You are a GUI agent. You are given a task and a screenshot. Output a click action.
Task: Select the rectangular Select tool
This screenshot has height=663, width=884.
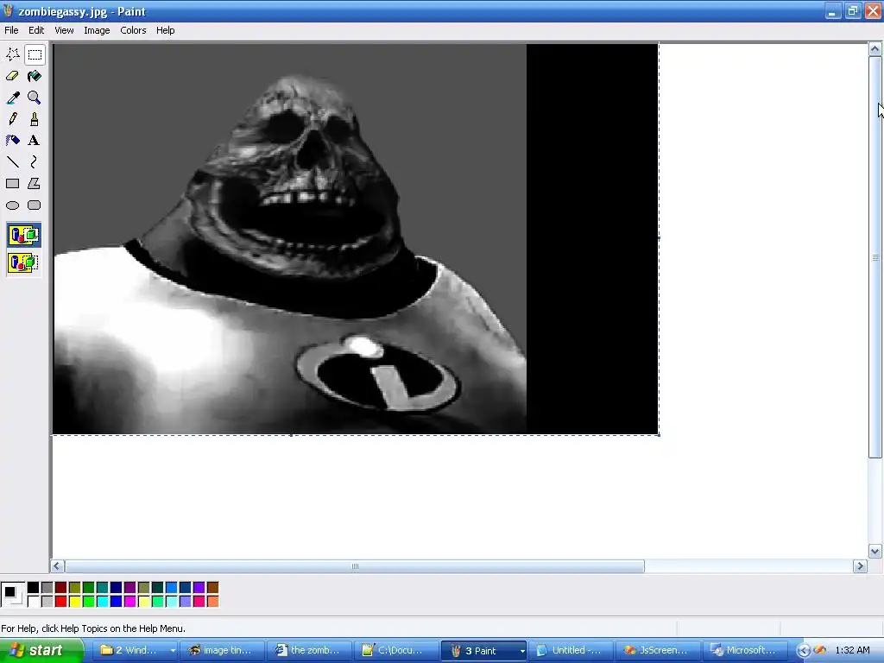pyautogui.click(x=35, y=54)
